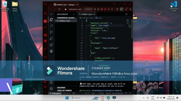Change the JSON language mode
Image resolution: width=181 pixels, height=101 pixels.
101,93
